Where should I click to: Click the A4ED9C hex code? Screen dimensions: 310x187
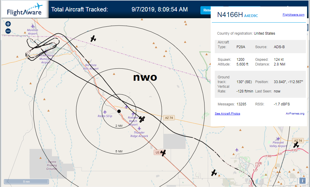pos(251,16)
